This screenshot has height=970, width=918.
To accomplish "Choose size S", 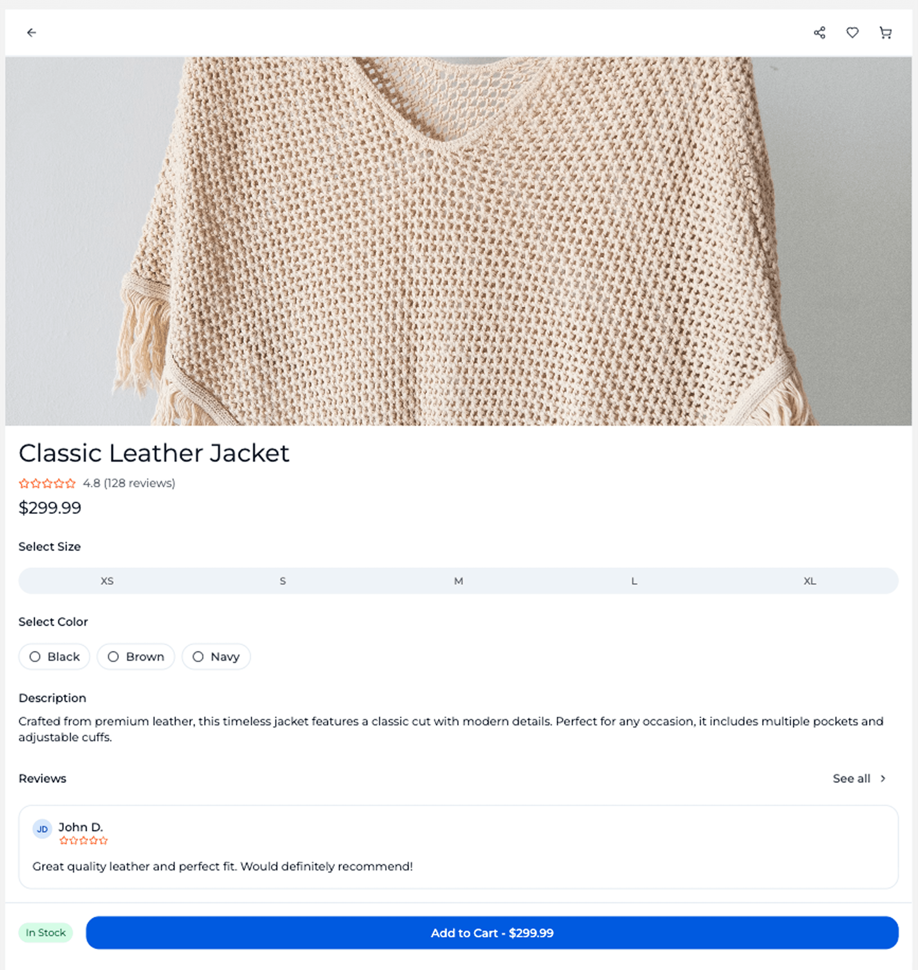I will coord(283,581).
